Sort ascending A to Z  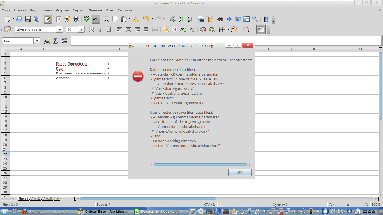(x=181, y=19)
